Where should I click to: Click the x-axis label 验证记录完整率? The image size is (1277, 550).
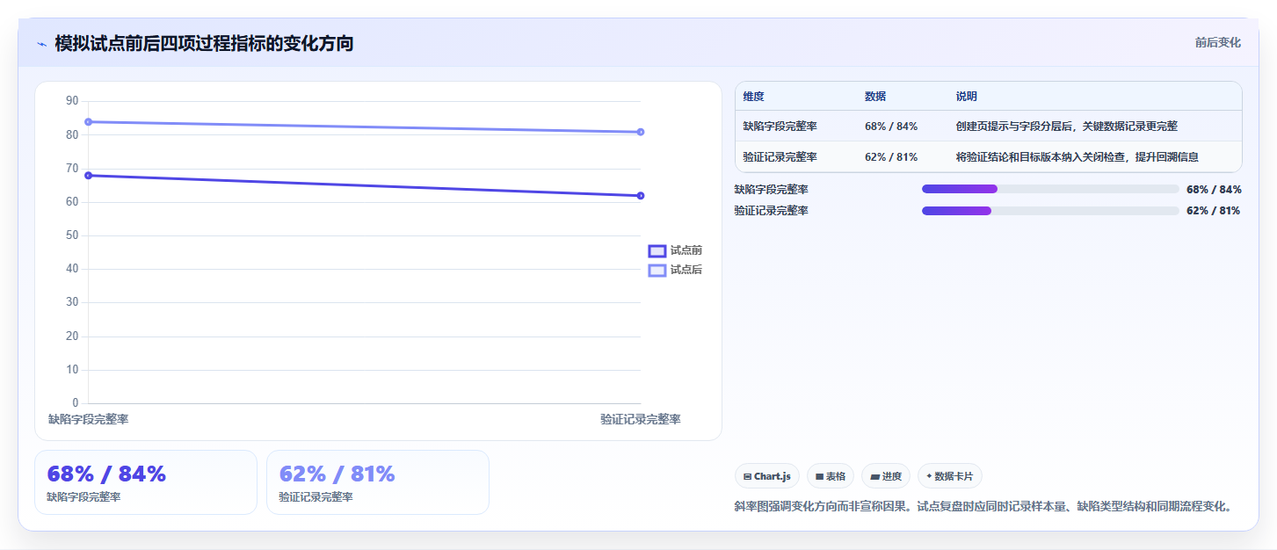click(641, 420)
